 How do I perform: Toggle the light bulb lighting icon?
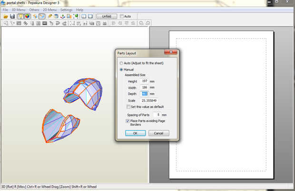[x=20, y=17]
